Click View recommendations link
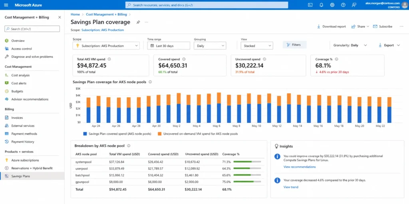Viewport: 409px width, 204px height. (300, 167)
